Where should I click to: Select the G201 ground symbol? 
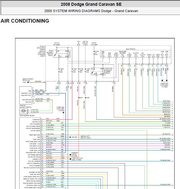tap(70, 137)
